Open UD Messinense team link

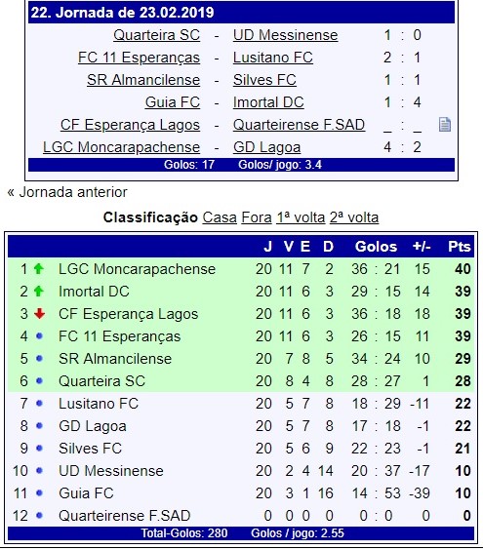[285, 35]
